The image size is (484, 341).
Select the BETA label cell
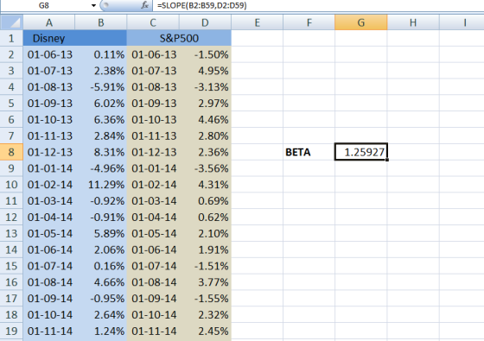309,152
